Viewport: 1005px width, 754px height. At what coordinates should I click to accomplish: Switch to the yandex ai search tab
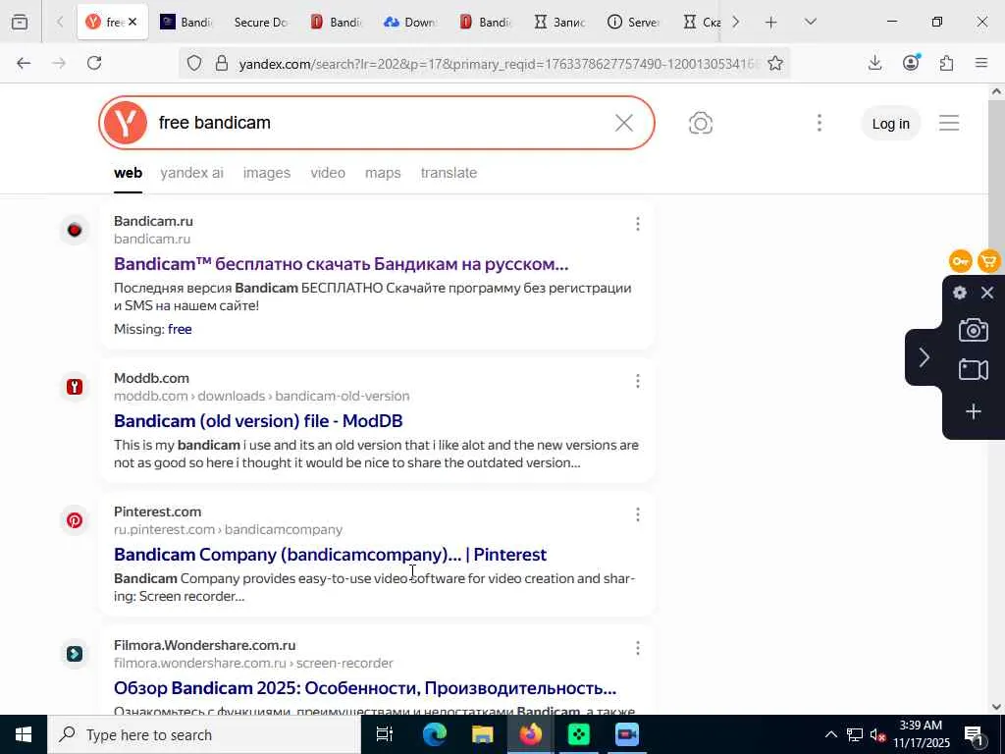(191, 173)
